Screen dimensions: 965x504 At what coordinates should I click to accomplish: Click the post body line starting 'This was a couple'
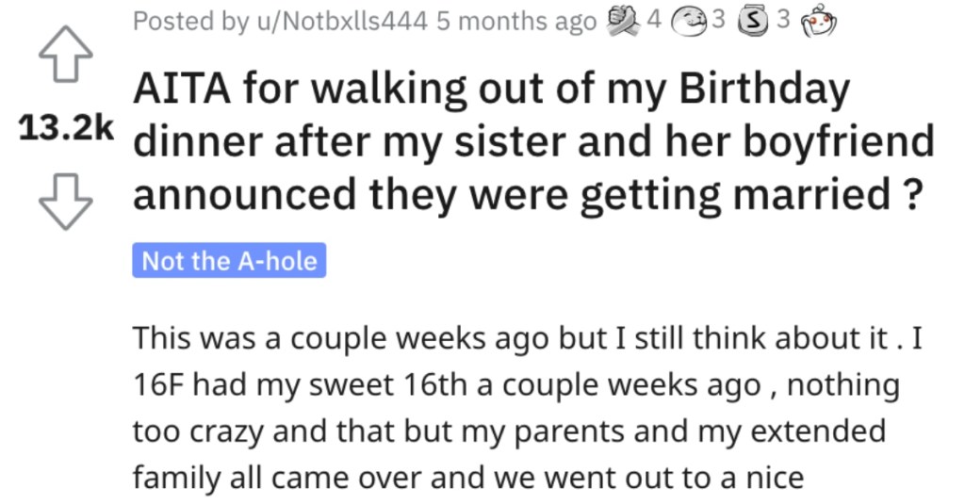click(528, 338)
